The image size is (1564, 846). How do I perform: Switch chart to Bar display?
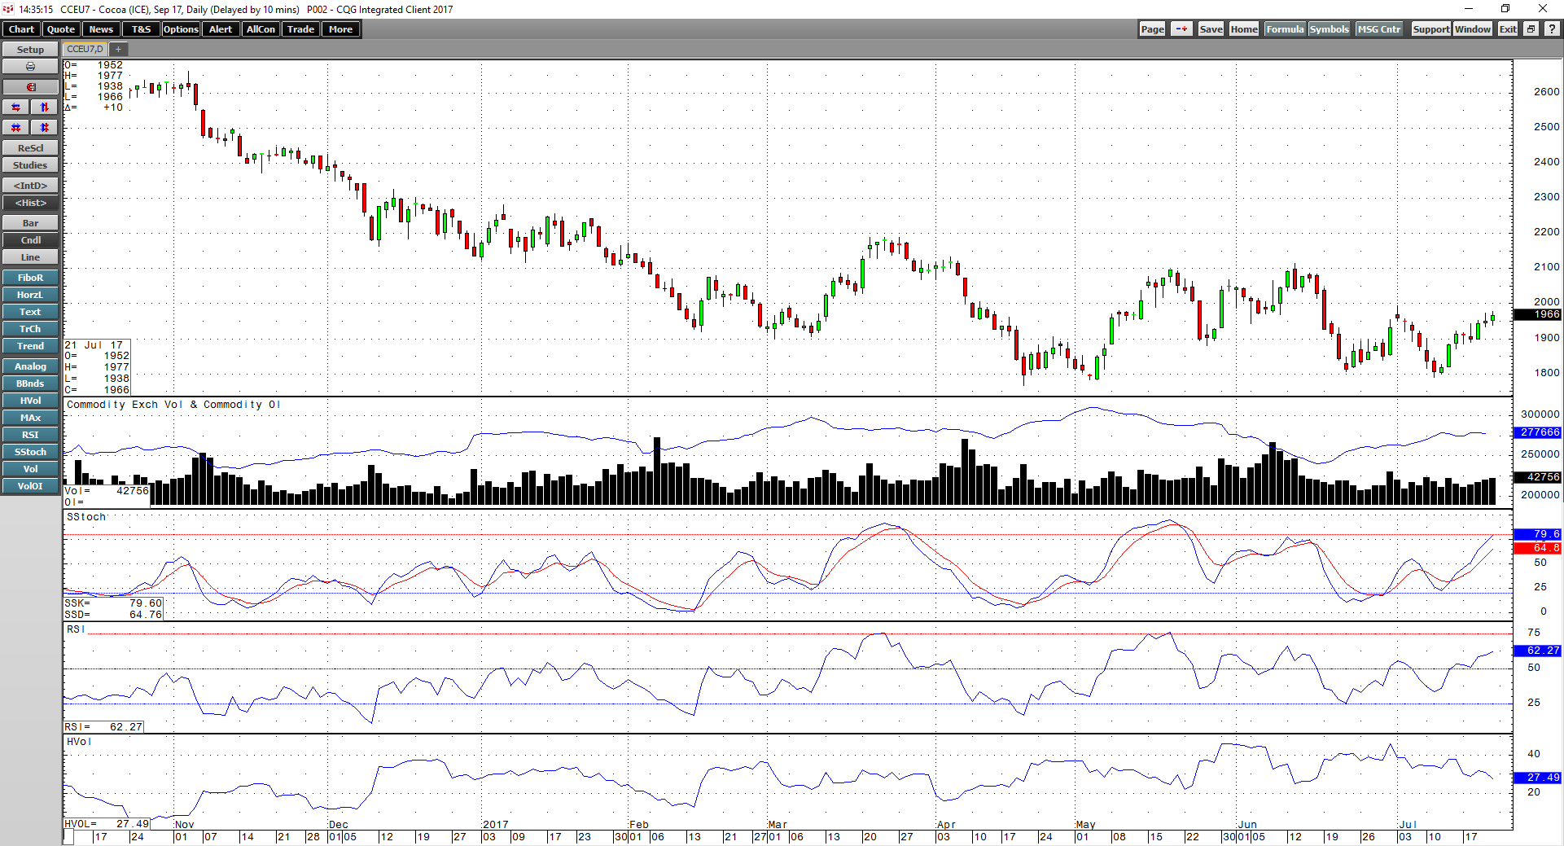pos(30,222)
